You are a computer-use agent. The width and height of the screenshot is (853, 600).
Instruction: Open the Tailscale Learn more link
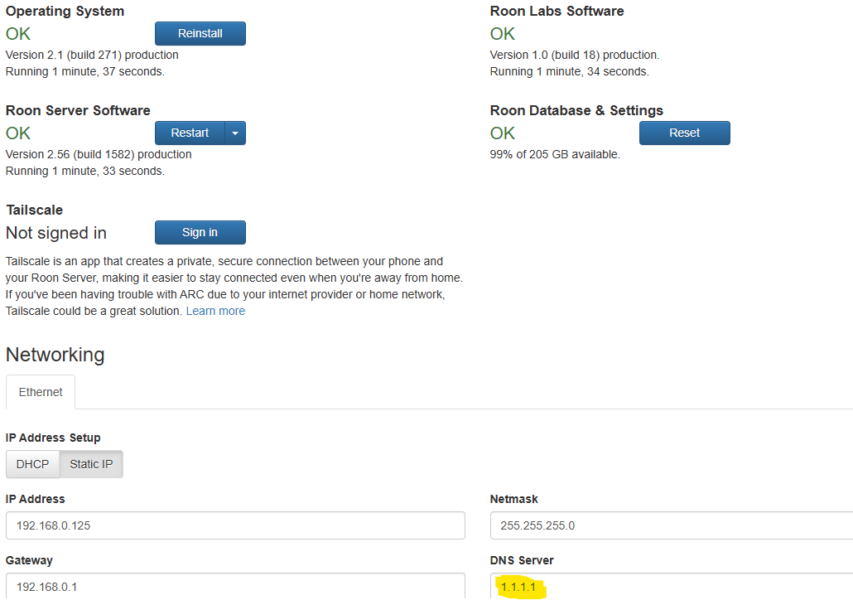[215, 311]
